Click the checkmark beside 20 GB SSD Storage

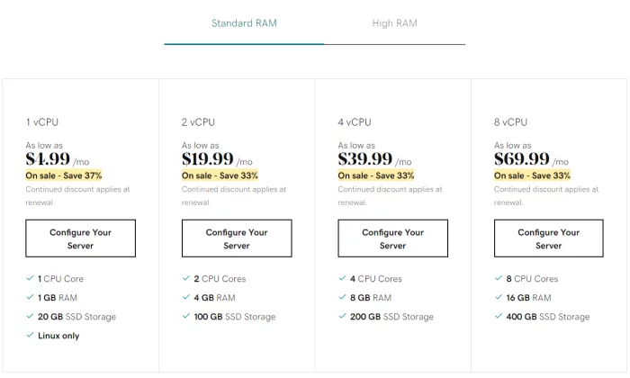30,316
